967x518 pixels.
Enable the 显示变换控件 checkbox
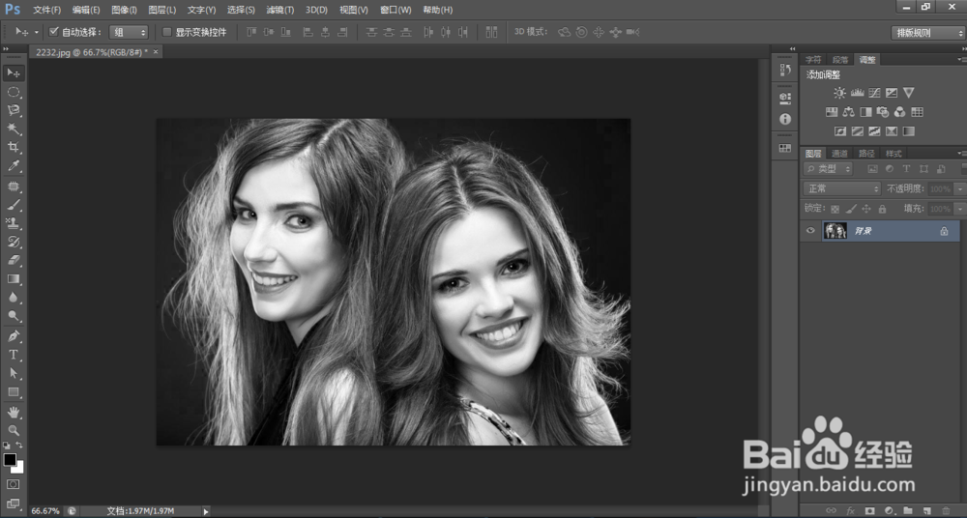[166, 32]
